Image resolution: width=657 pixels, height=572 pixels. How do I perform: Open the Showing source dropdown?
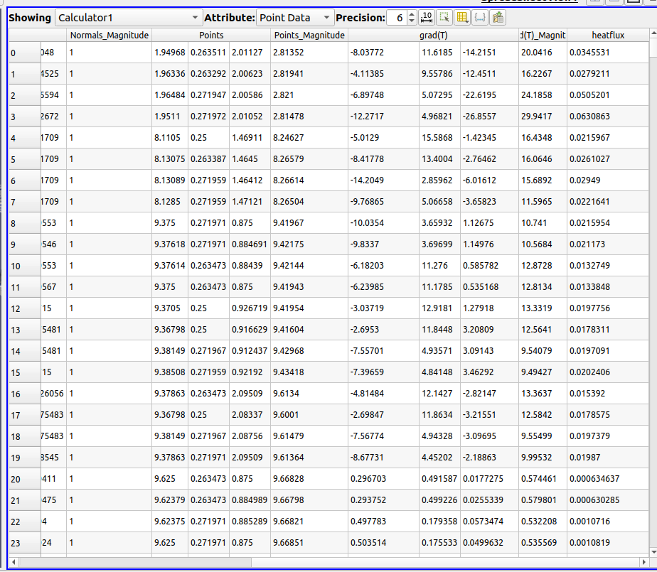pos(127,17)
